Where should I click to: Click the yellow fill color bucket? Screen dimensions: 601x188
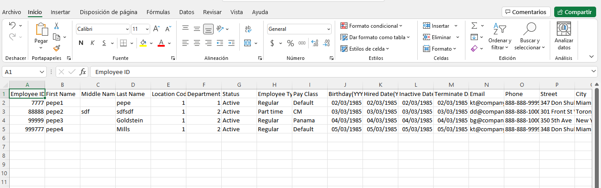143,43
